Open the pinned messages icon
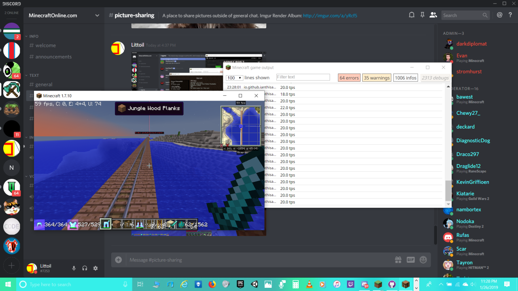 pos(422,15)
